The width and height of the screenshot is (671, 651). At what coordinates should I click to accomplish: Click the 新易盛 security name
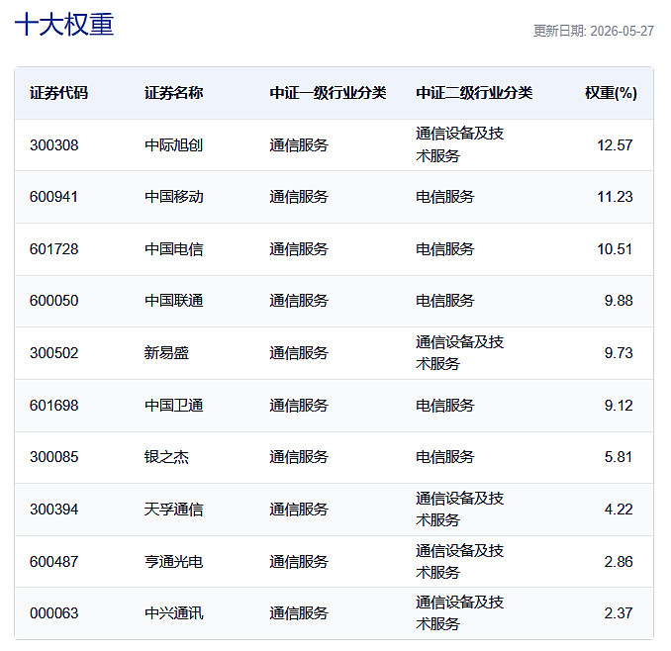(x=166, y=353)
